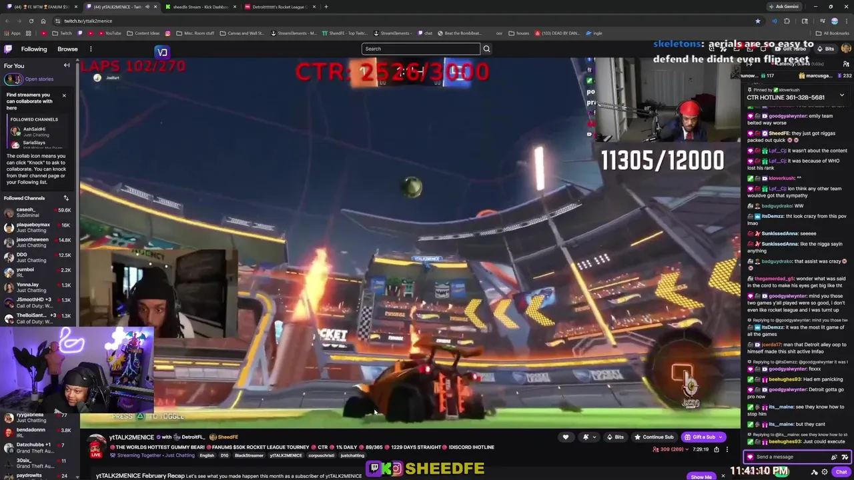The height and width of the screenshot is (480, 854).
Task: Reload the browser page
Action: [x=31, y=21]
